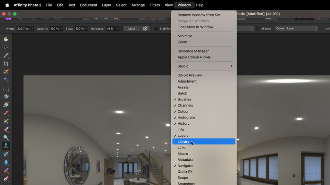Open the Opacity value dropdown arrow
Image resolution: width=330 pixels, height=185 pixels.
[x=62, y=28]
